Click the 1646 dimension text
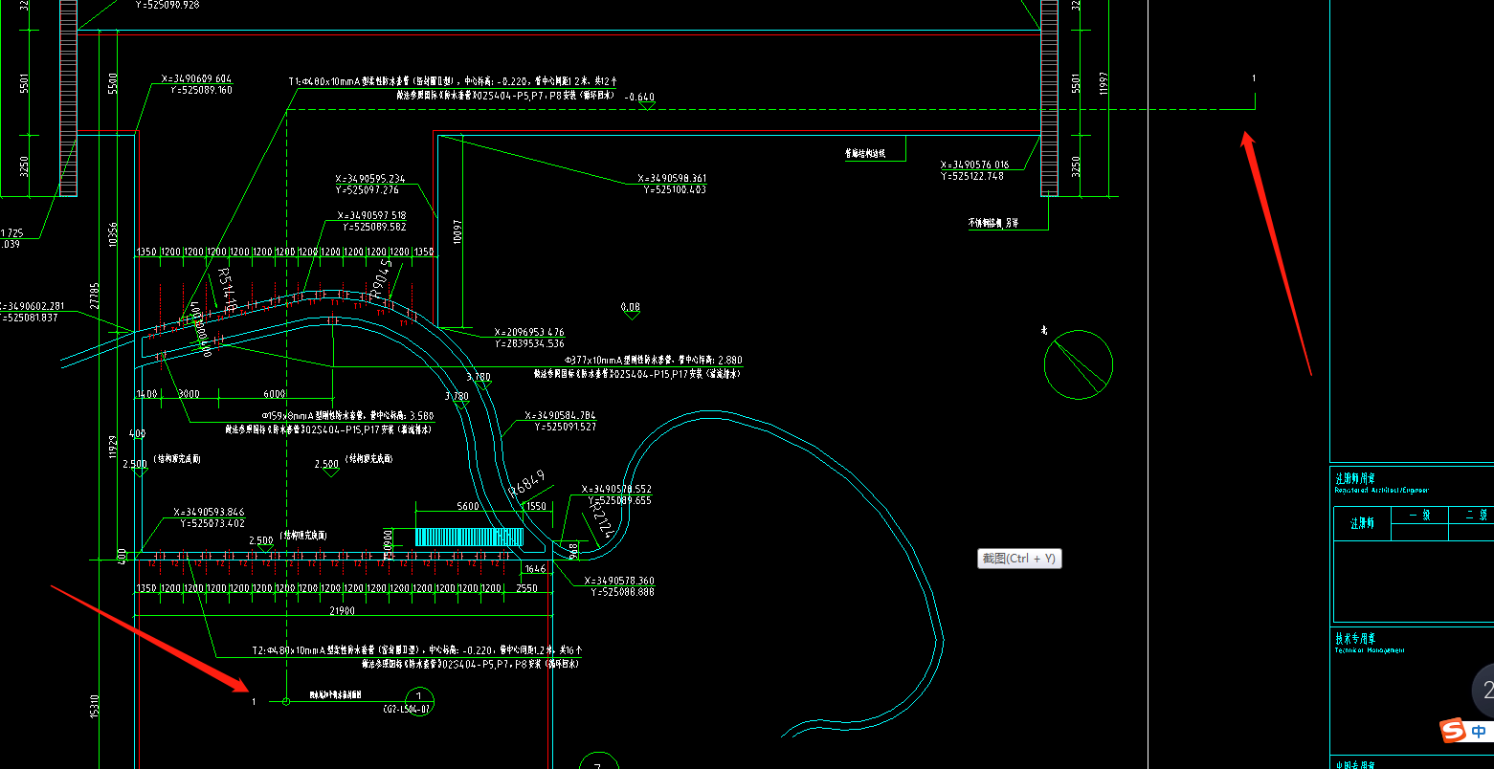 pos(535,569)
